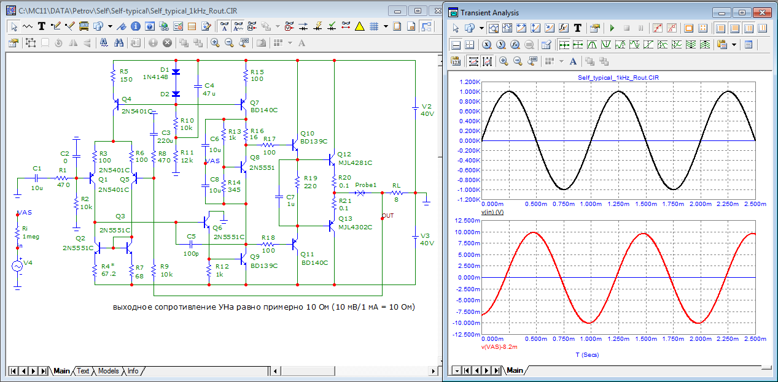Click the yellow triangle warning icon
Image resolution: width=778 pixels, height=382 pixels.
(x=359, y=26)
